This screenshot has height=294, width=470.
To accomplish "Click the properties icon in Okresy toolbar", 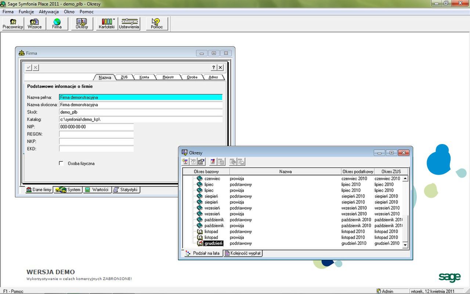I will [201, 161].
